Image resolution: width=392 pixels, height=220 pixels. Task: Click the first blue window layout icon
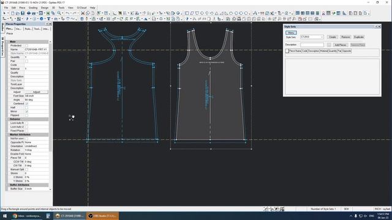298,13
